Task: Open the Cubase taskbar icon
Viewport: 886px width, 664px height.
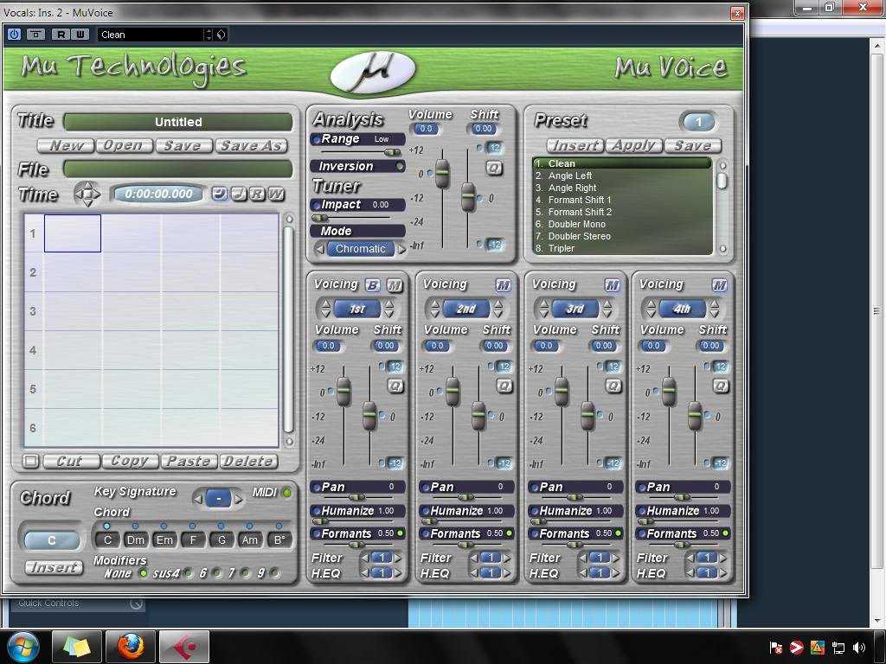Action: 184,647
